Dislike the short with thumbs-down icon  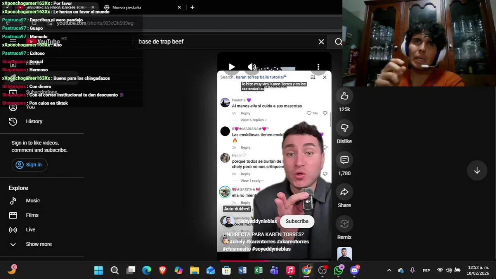[x=344, y=128]
